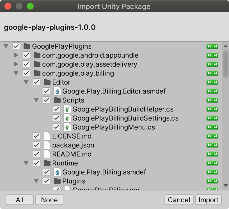Click the GooglePlayBillingBuildHelper.cs script icon
The height and width of the screenshot is (209, 229).
coord(67,109)
